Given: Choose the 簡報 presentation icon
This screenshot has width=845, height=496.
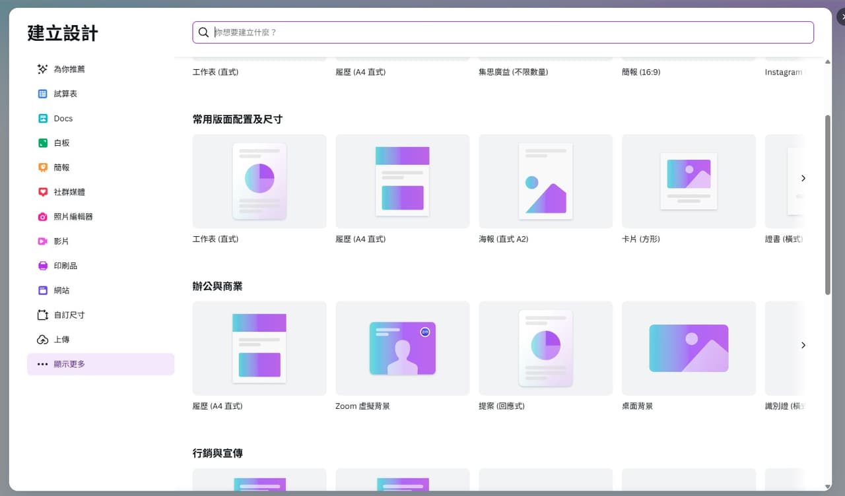Looking at the screenshot, I should tap(42, 168).
